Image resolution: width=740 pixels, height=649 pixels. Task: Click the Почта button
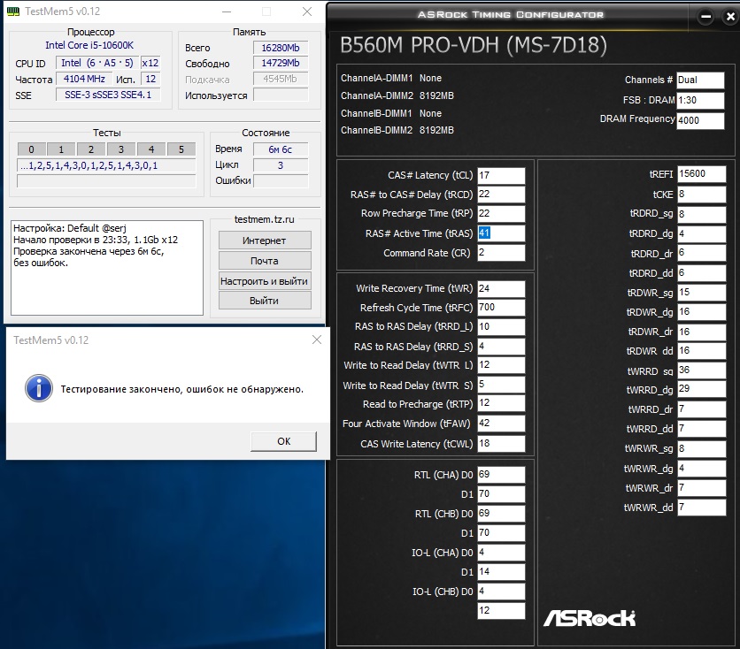265,261
